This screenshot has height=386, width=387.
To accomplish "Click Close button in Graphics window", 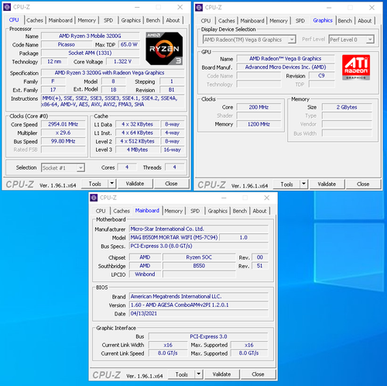I will (363, 184).
